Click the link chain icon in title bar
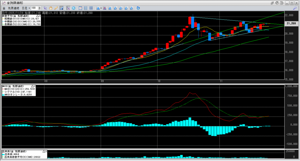300x161 pixels. [272, 3]
